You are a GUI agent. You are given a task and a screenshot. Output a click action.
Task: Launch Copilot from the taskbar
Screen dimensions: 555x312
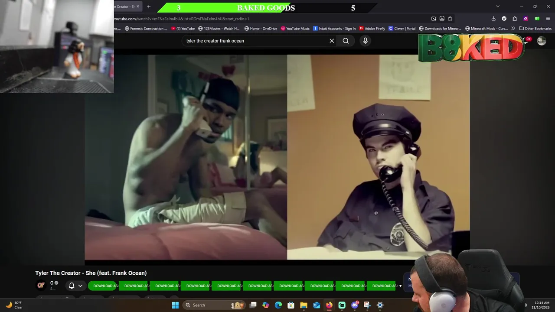(x=265, y=305)
